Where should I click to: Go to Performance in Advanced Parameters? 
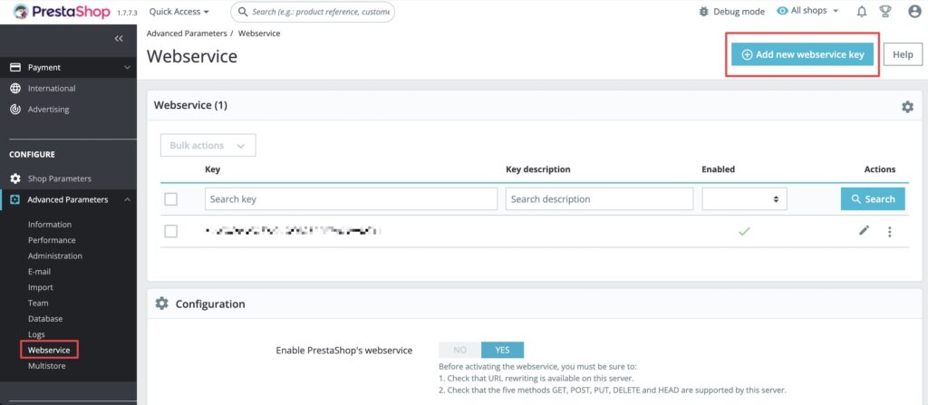point(52,240)
